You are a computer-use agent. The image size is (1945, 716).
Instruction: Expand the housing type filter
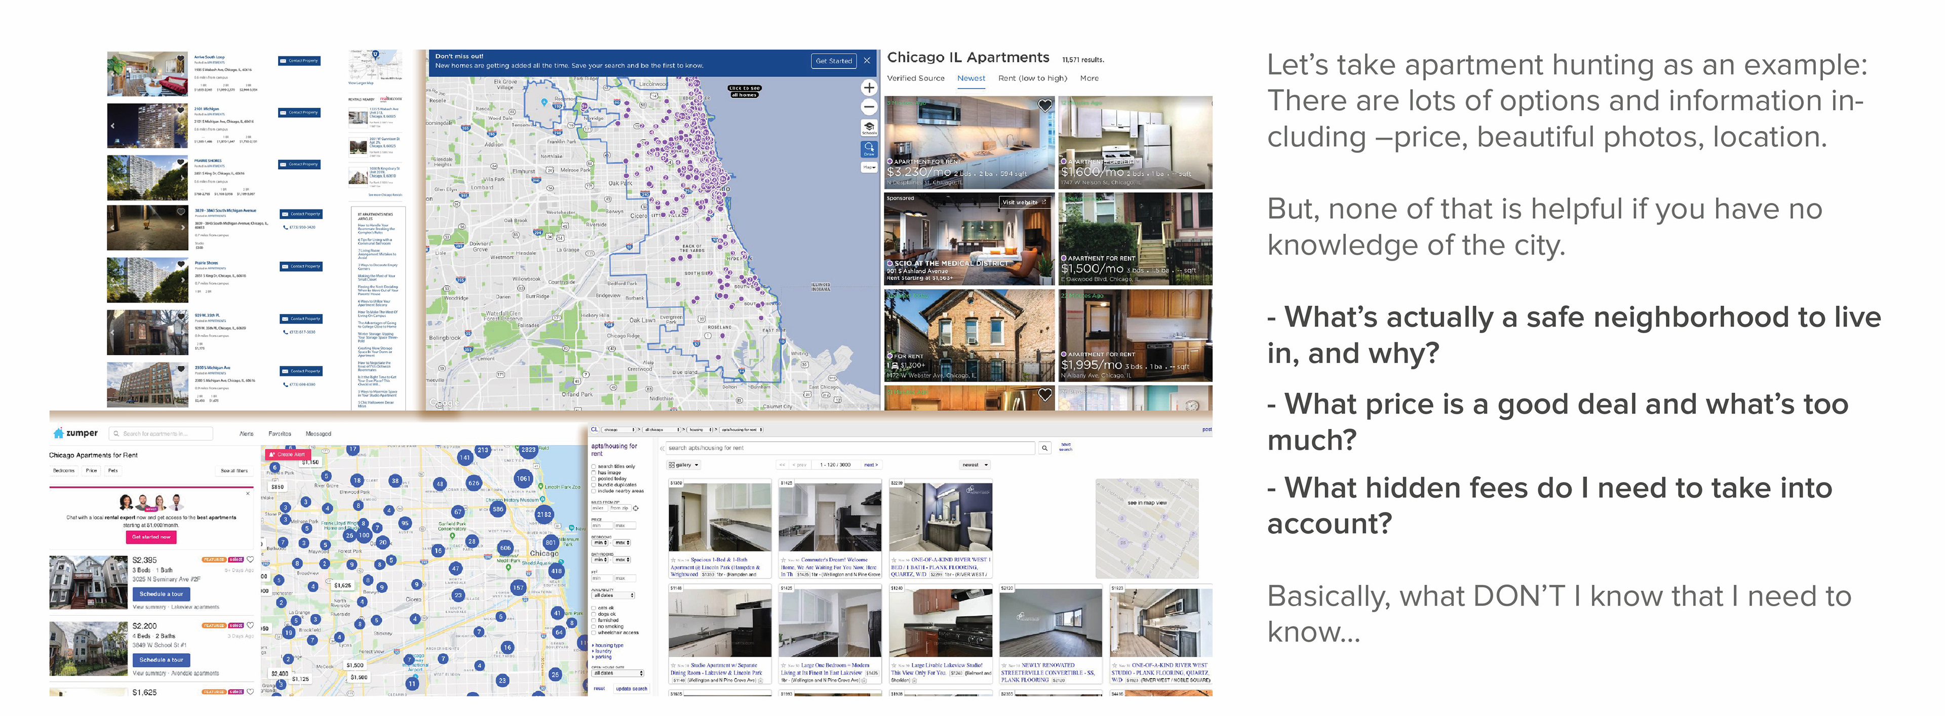pos(608,645)
